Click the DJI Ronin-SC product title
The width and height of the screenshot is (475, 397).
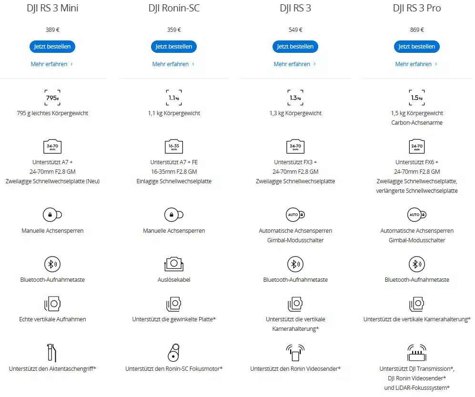click(x=174, y=8)
